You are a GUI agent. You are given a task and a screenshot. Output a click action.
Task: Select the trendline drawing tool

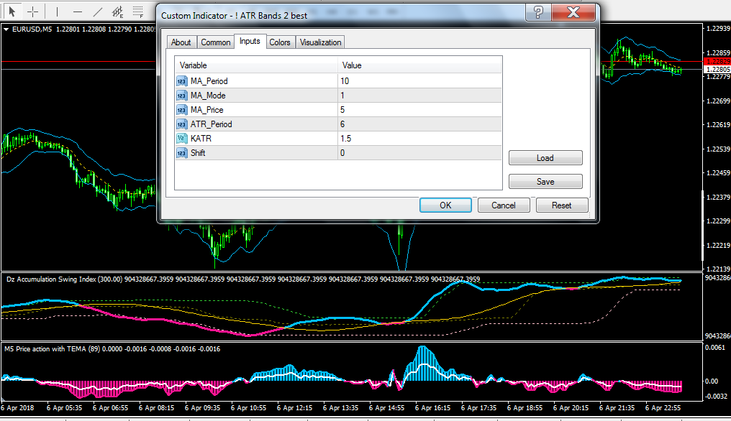coord(97,11)
